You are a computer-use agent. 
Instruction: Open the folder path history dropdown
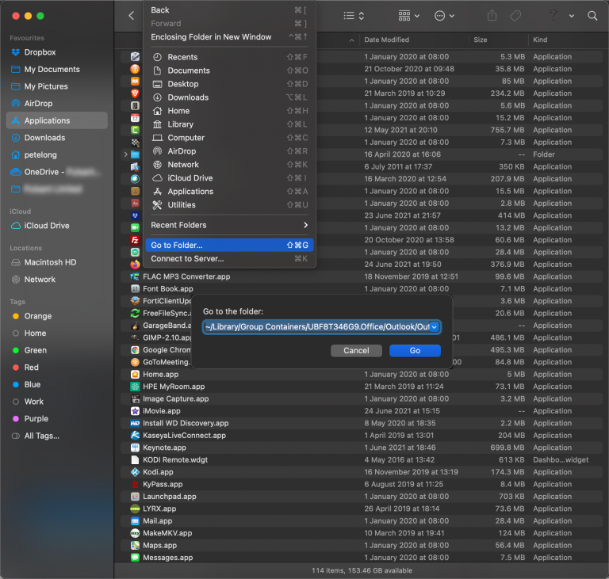point(435,327)
